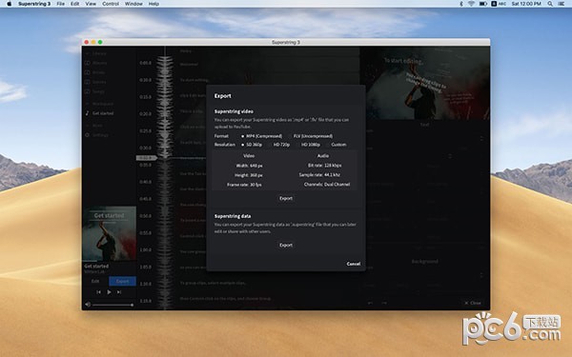The height and width of the screenshot is (357, 572).
Task: Select the Get started music note item
Action: coord(99,113)
